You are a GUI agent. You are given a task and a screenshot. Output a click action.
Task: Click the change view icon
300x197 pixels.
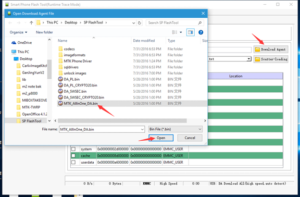point(174,32)
